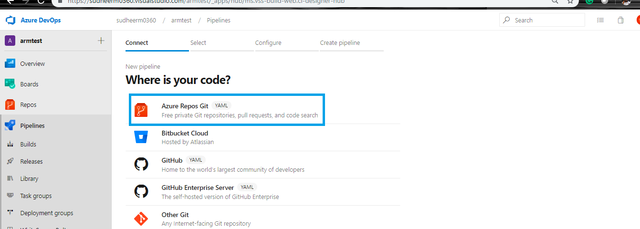Screen dimensions: 640x229
Task: Click the Search input field
Action: coord(542,20)
